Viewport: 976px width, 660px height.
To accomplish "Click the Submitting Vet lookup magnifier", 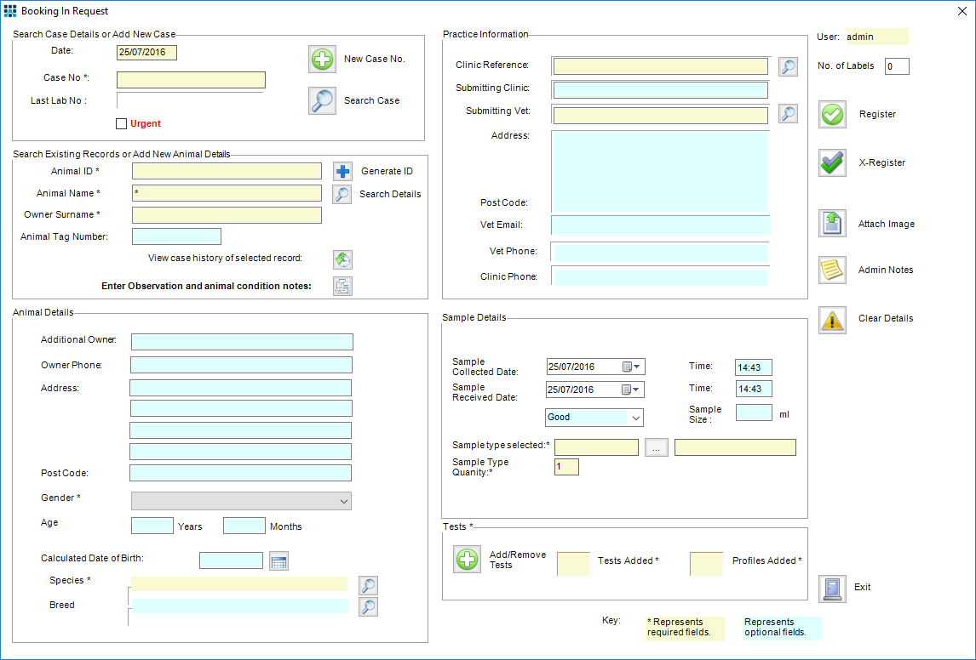I will 788,111.
